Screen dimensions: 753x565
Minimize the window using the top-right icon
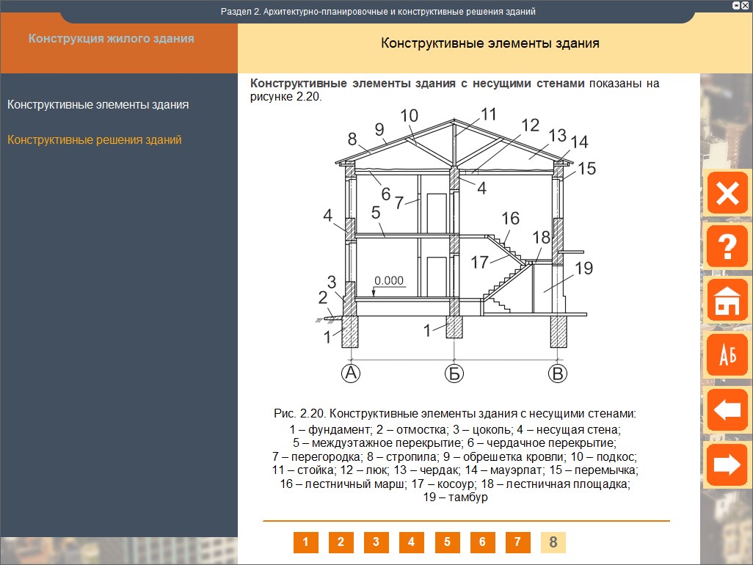tap(736, 5)
